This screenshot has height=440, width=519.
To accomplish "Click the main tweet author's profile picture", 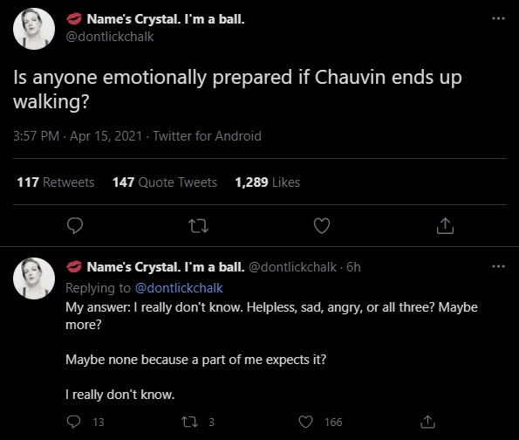I will [34, 29].
